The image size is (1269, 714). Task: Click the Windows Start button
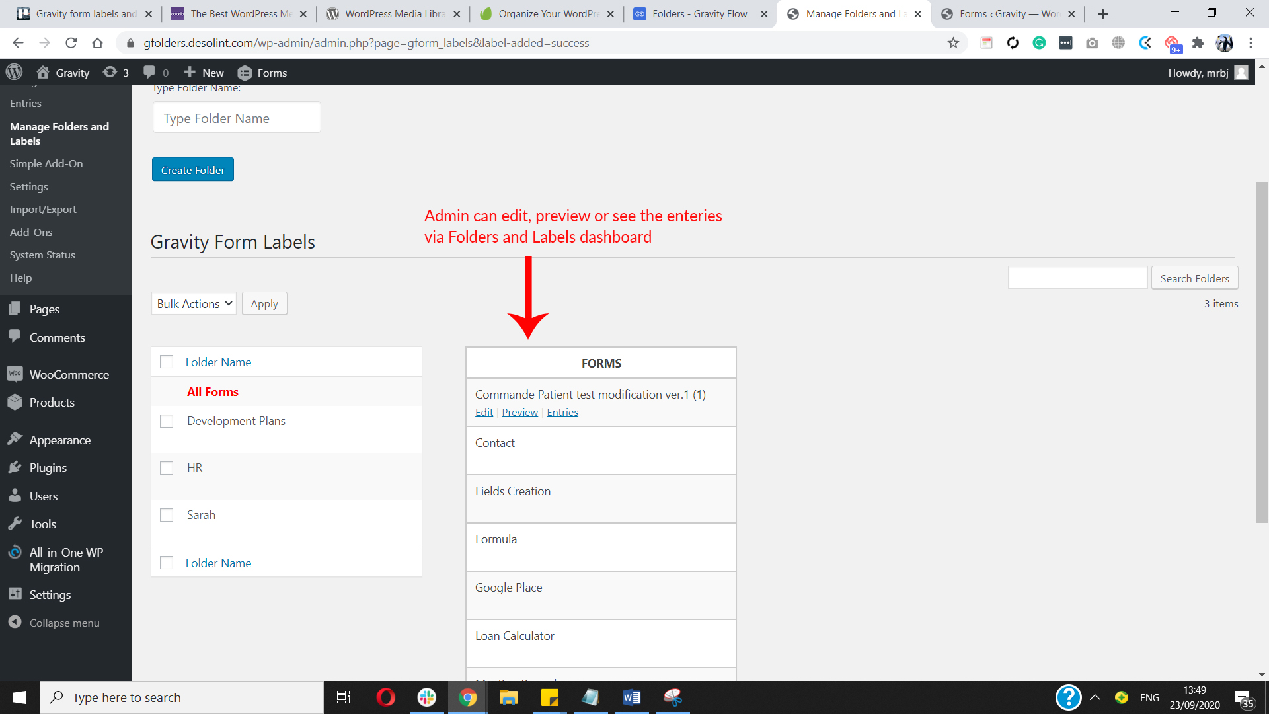click(x=20, y=697)
